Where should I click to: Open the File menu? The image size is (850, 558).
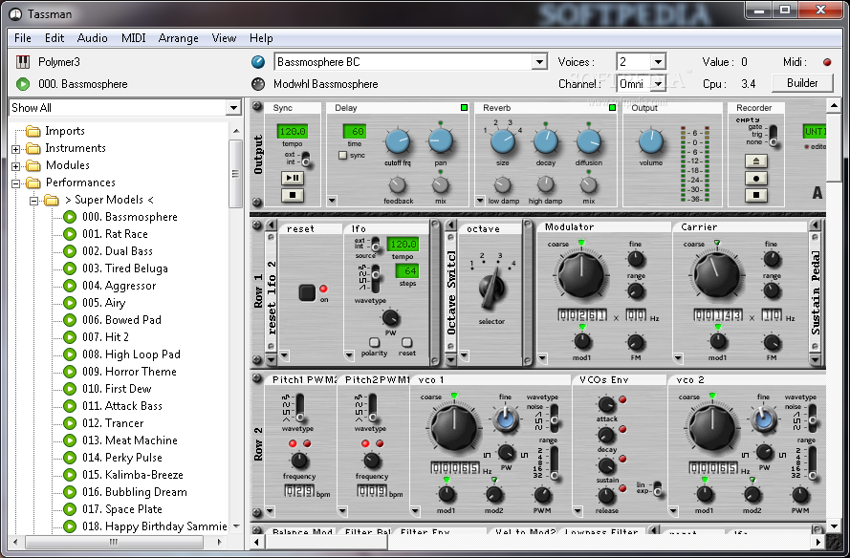tap(23, 38)
